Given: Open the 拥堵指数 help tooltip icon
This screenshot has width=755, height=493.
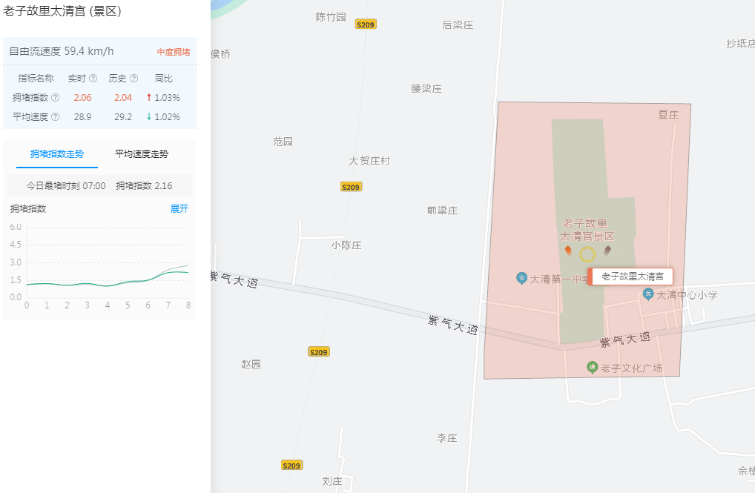Looking at the screenshot, I should point(56,97).
